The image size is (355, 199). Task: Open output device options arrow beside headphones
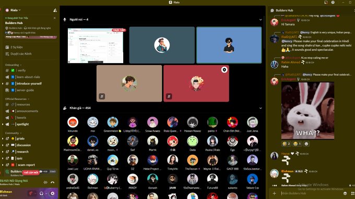click(x=46, y=193)
